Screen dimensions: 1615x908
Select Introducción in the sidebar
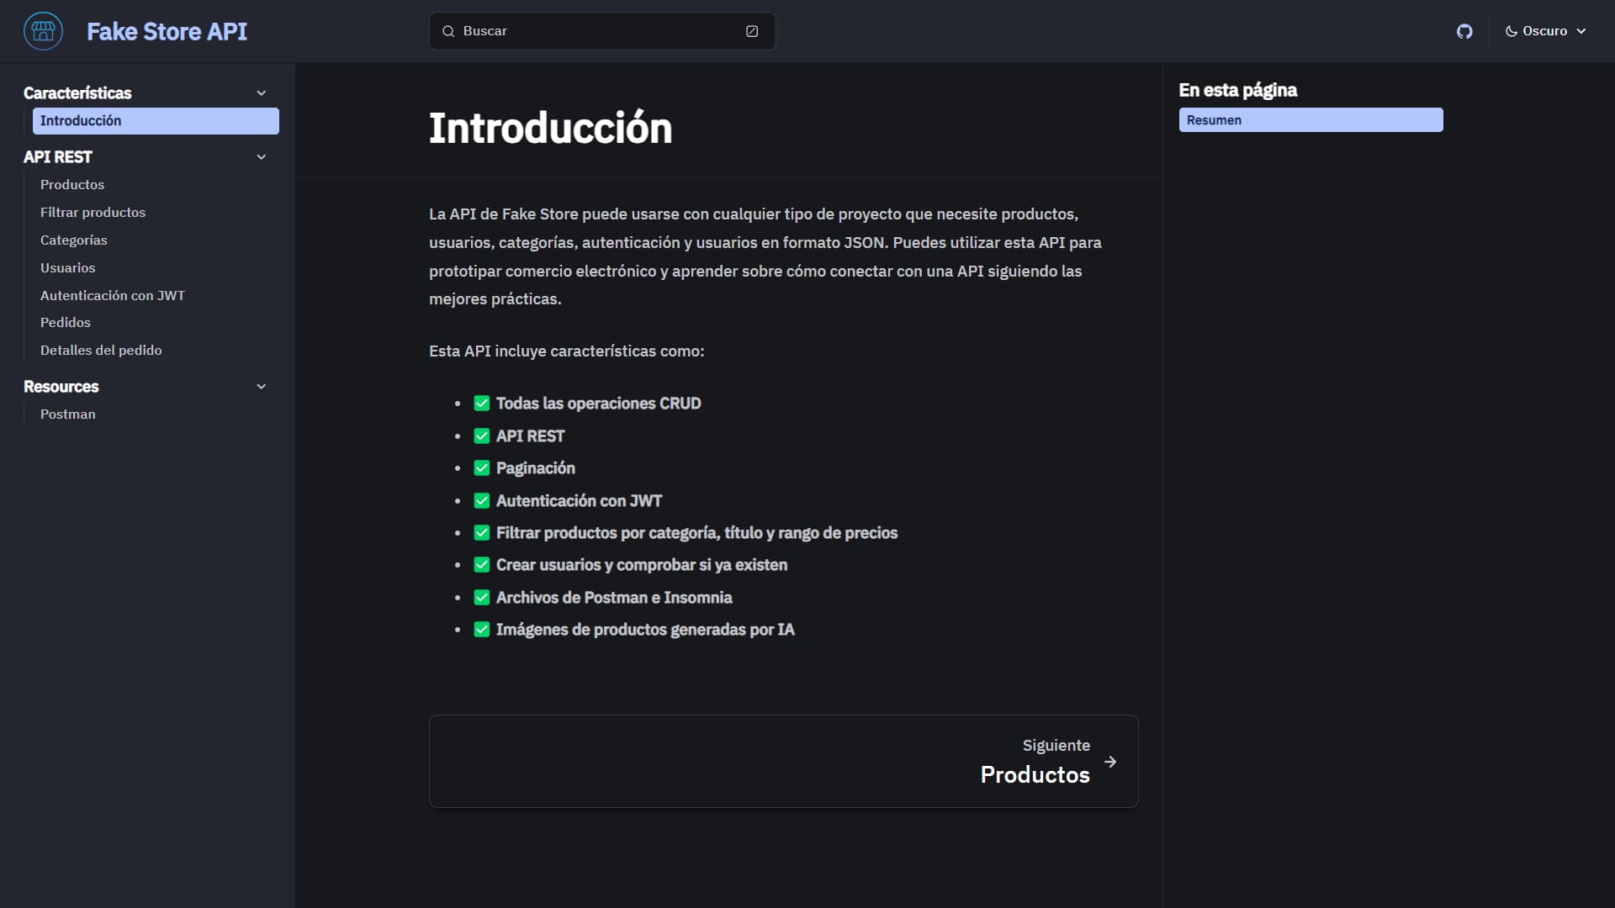[156, 121]
